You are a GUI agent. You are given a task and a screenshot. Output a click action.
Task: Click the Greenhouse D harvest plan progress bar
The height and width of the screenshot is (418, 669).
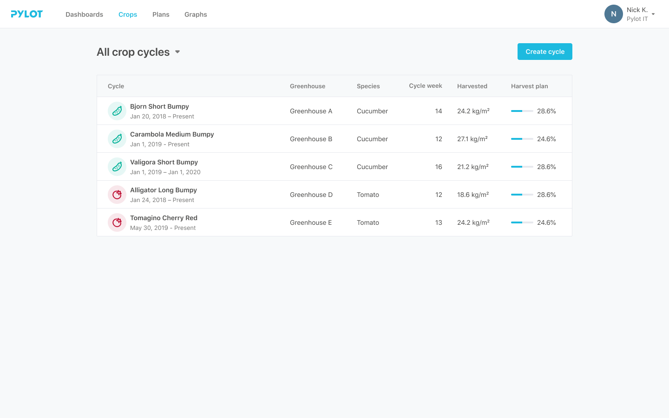pyautogui.click(x=522, y=195)
